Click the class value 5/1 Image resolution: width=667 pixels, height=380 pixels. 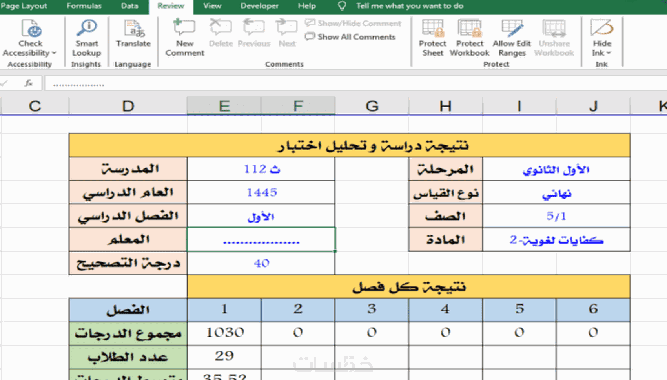coord(556,216)
